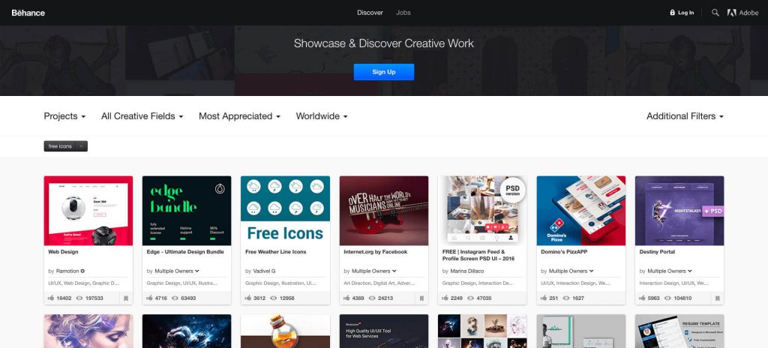768x348 pixels.
Task: Open the Additional Filters dropdown
Action: click(685, 116)
